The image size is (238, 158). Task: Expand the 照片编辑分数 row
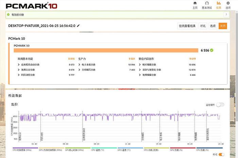pyautogui.click(x=140, y=65)
